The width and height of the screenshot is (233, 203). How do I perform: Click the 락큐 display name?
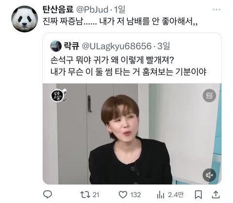[71, 46]
